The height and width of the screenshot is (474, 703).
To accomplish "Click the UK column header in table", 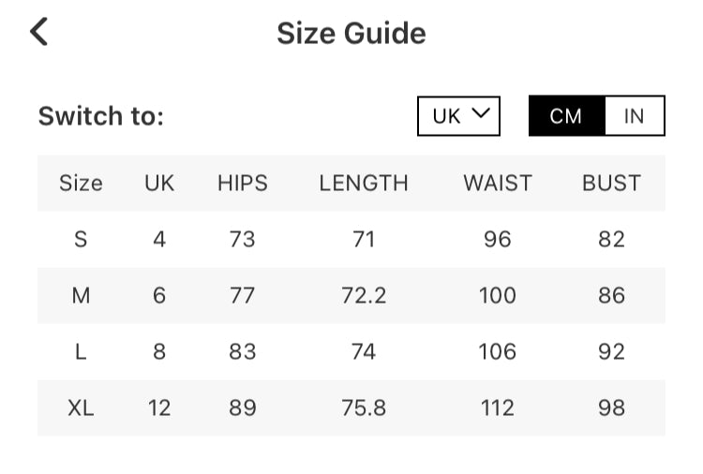I will coord(159,183).
